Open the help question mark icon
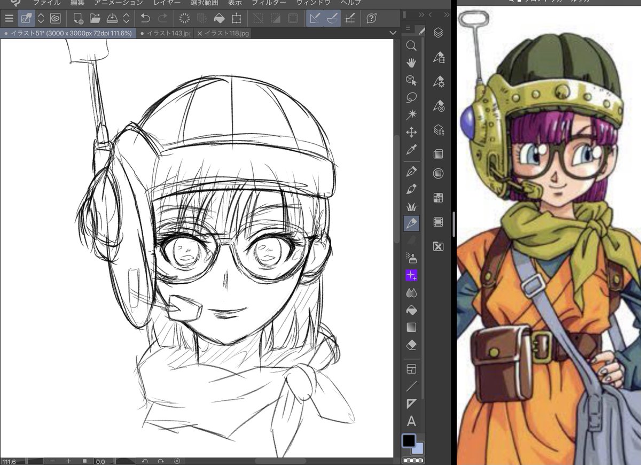Screen dimensions: 641x465 point(372,18)
